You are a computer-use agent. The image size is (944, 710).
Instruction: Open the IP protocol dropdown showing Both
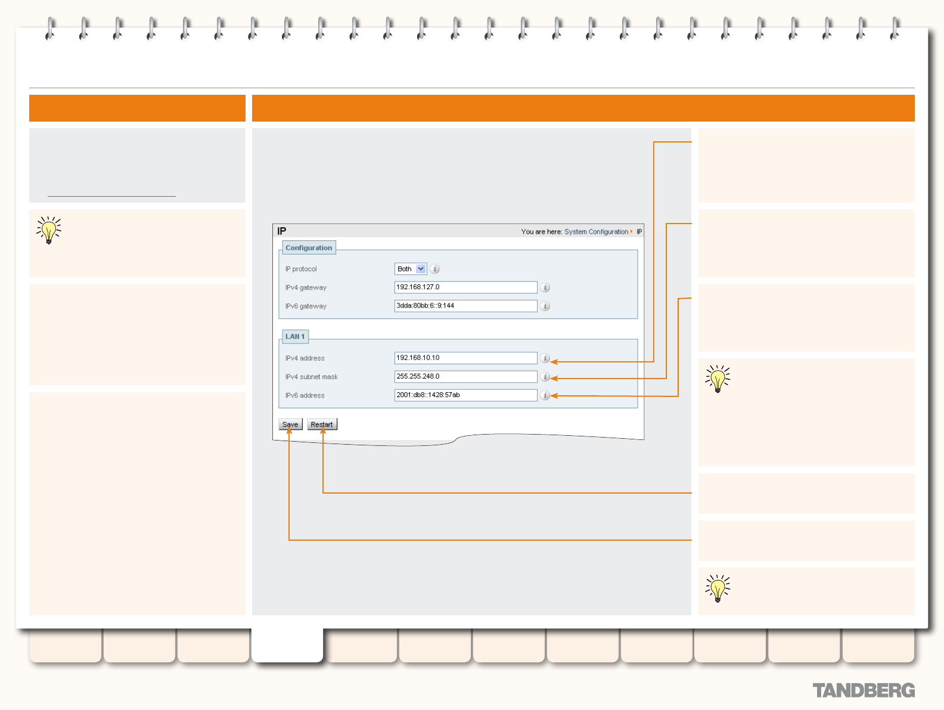click(x=411, y=269)
